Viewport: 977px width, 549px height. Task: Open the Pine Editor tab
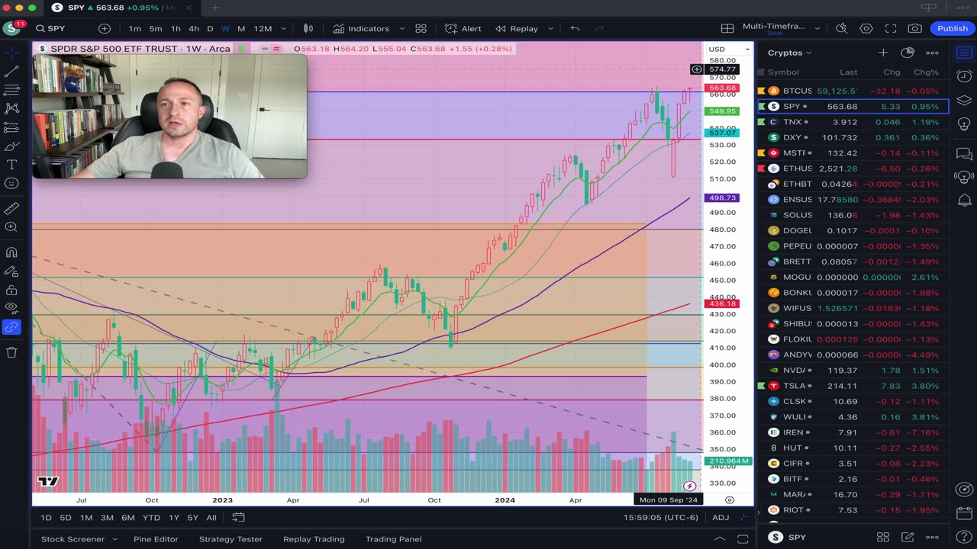[156, 539]
